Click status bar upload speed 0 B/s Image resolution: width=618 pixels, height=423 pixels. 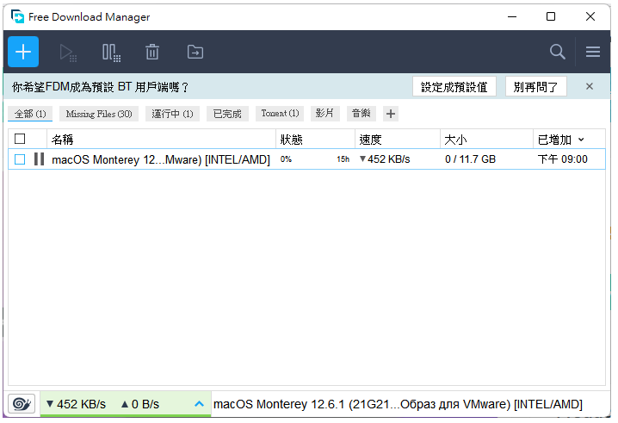[x=140, y=404]
